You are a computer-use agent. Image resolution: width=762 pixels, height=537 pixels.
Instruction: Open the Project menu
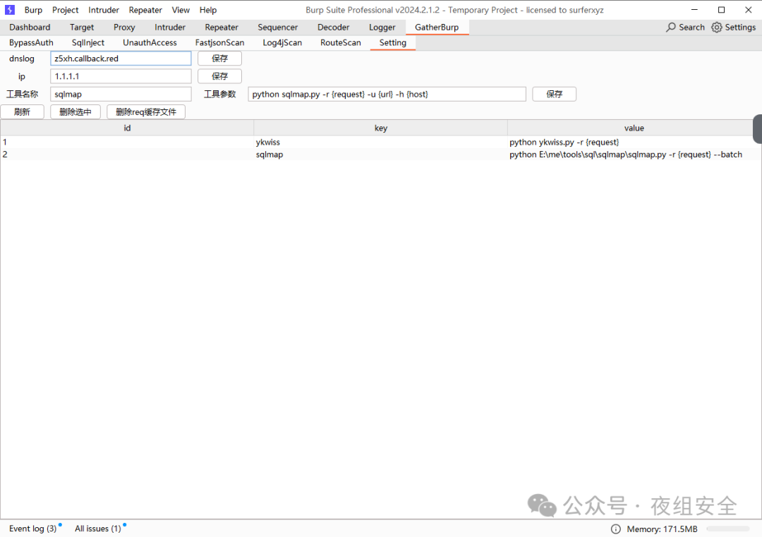66,10
